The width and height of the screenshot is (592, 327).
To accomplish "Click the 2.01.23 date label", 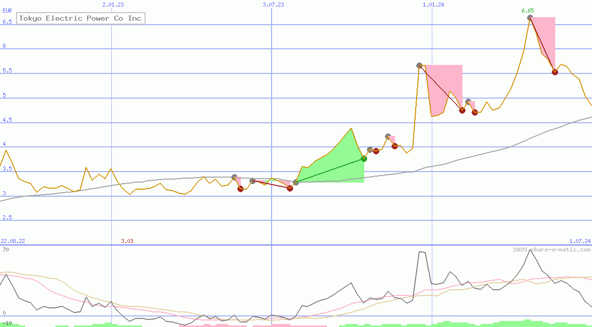I will [113, 5].
